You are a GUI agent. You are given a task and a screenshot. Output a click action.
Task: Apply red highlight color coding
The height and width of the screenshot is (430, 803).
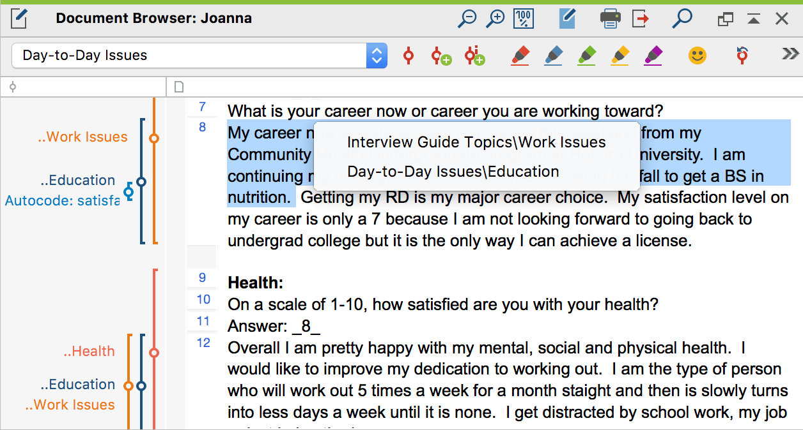(x=521, y=56)
